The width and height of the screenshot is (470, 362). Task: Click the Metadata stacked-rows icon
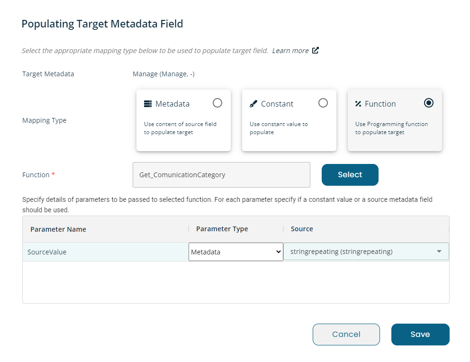point(148,104)
